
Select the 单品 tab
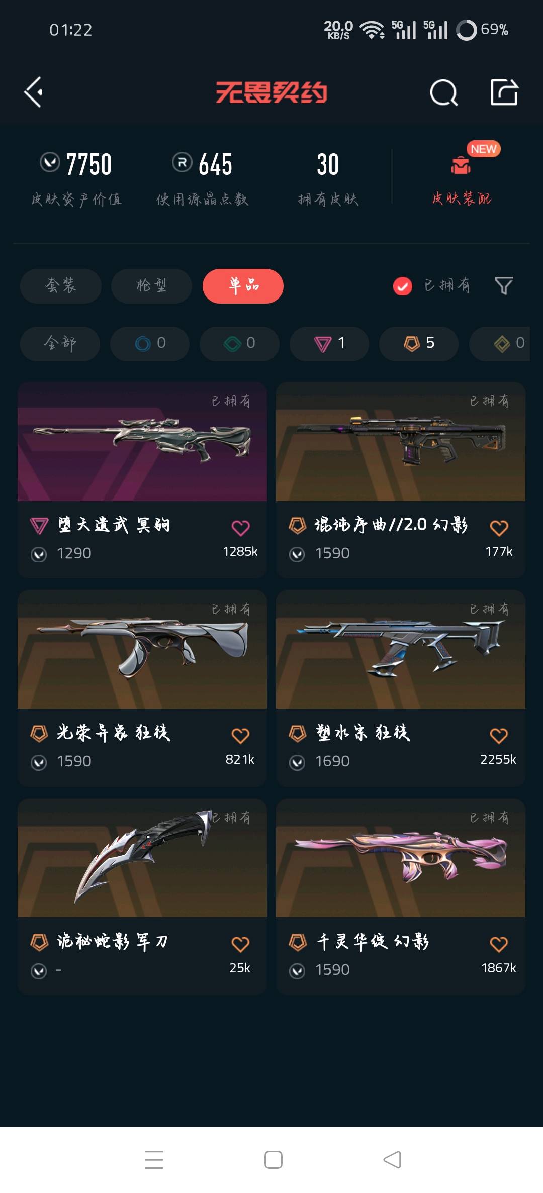pos(243,286)
